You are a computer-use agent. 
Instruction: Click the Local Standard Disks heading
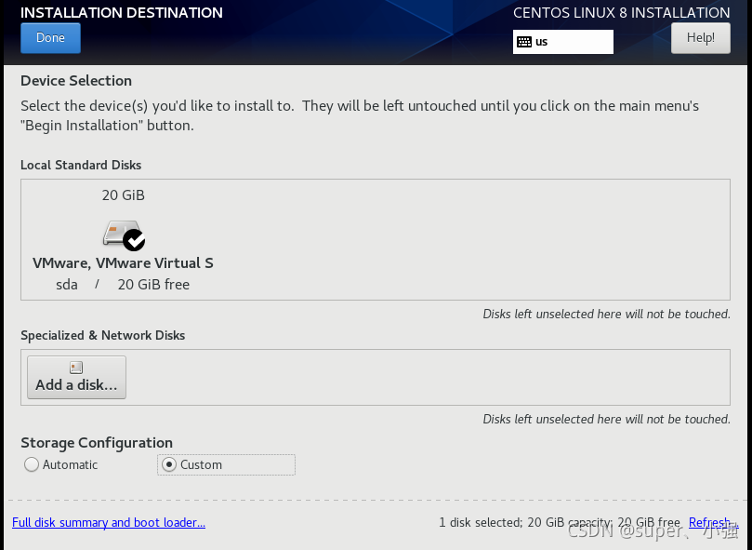[x=81, y=166]
